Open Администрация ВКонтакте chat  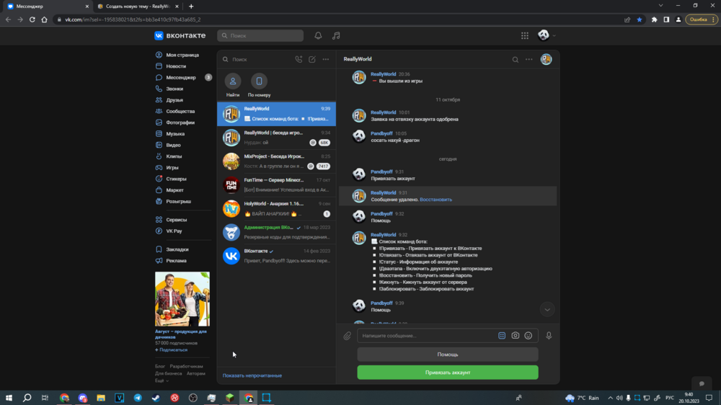tap(276, 232)
